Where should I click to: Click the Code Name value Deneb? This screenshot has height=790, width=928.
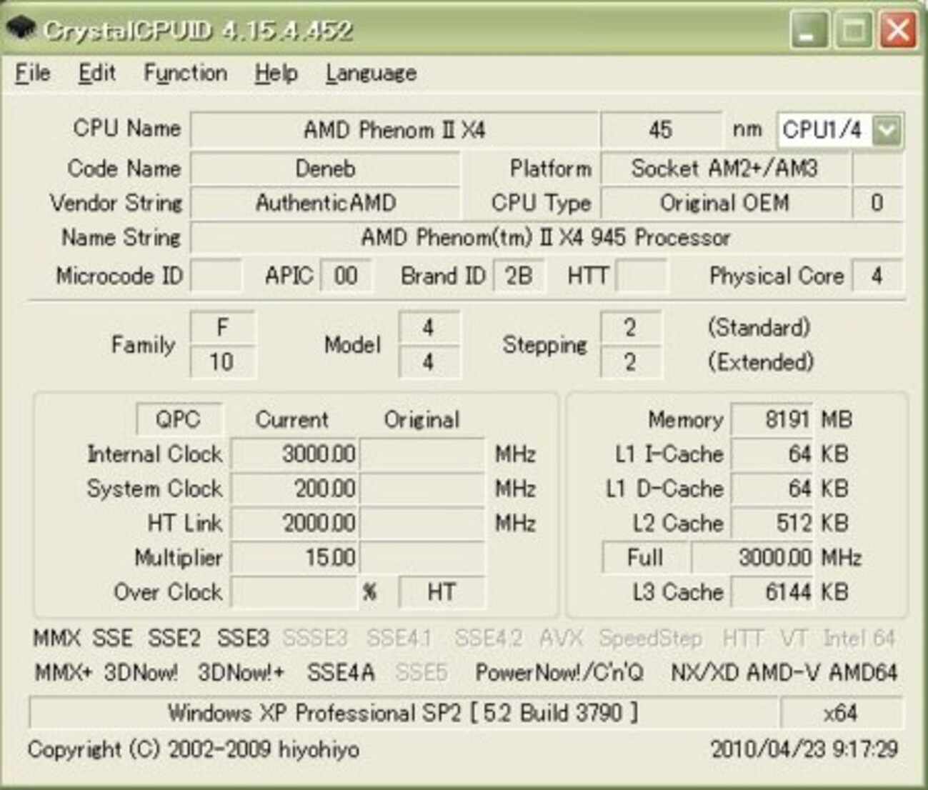point(326,169)
